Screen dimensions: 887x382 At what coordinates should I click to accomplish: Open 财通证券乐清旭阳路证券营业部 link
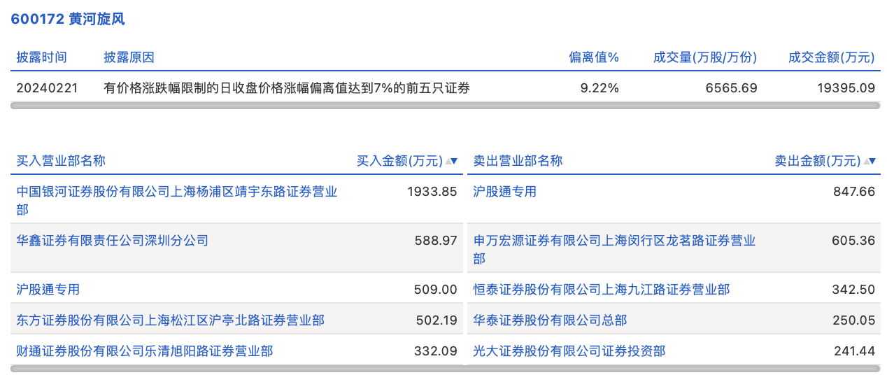tap(145, 351)
